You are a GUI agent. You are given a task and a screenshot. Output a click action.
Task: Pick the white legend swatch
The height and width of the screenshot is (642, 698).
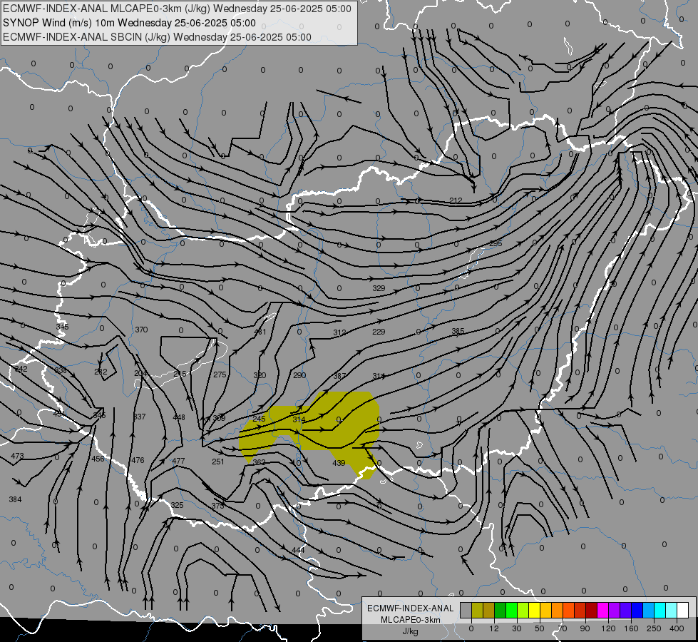[683, 611]
